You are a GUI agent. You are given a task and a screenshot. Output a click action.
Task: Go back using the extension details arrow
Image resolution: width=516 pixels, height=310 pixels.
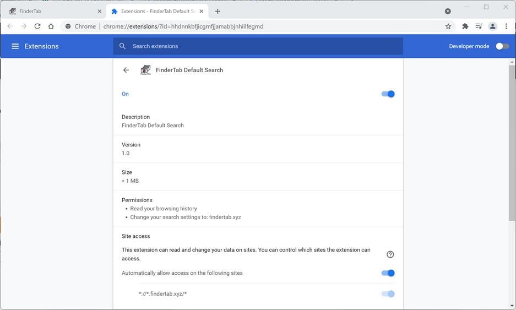coord(126,70)
